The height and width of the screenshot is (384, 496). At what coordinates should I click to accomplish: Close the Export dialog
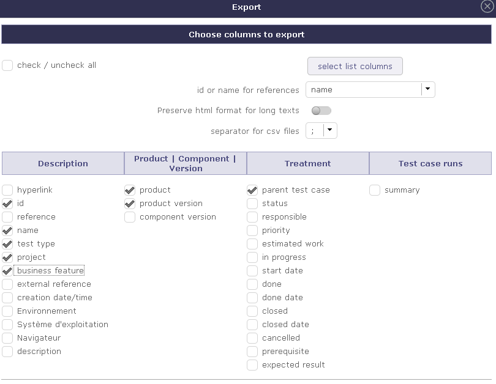(487, 7)
